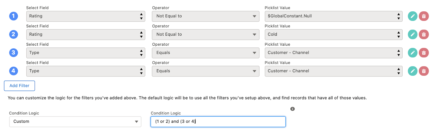Delete filter 3 with the trash icon

coord(424,53)
